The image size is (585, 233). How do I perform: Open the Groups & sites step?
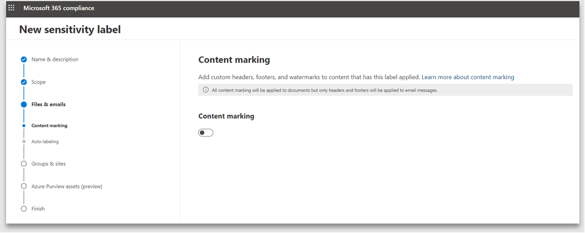(x=48, y=164)
